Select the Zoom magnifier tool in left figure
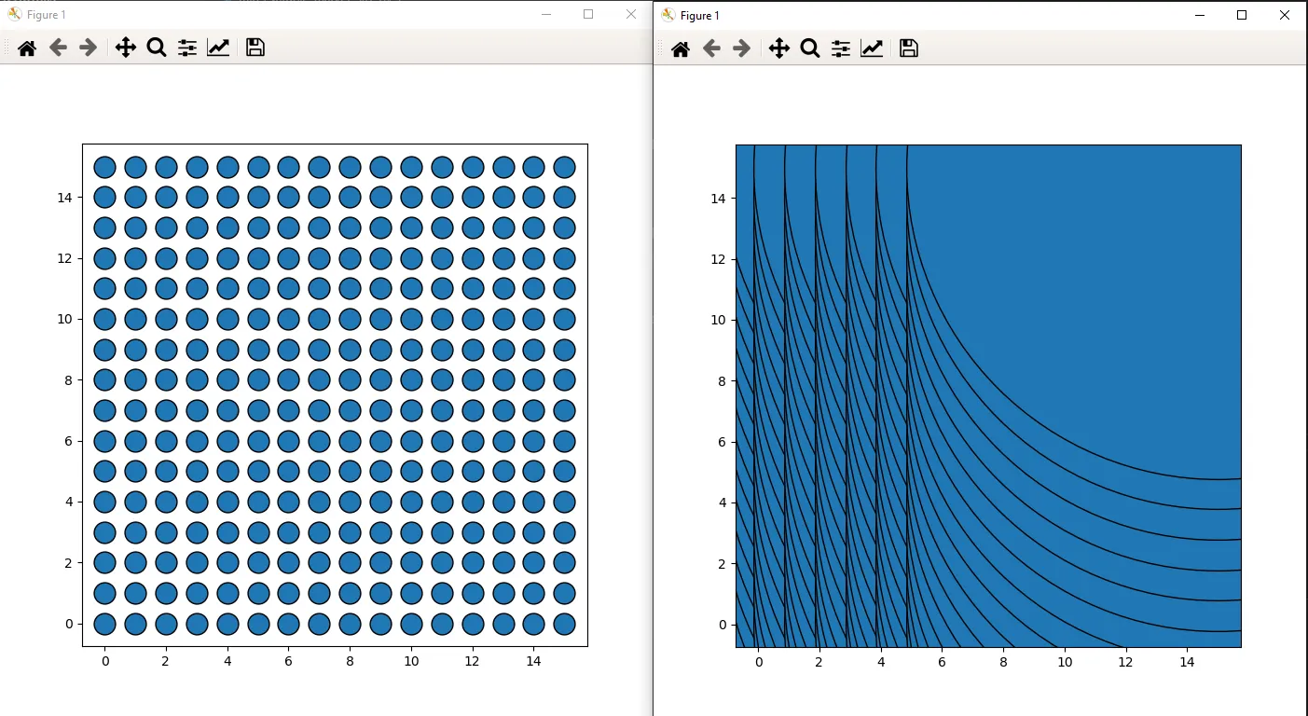 point(157,48)
